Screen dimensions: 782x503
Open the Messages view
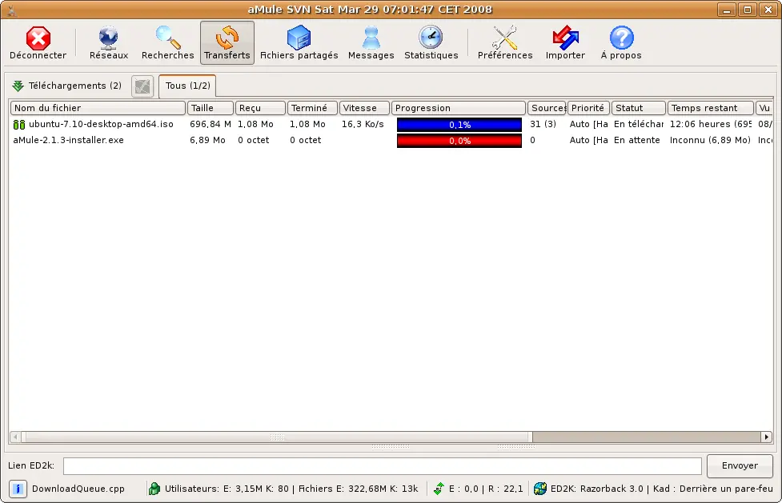371,43
